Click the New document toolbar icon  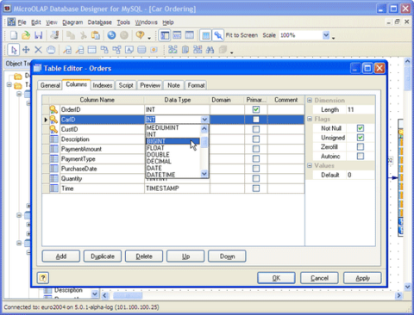(x=14, y=35)
